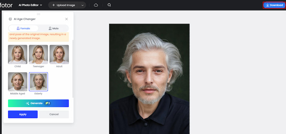Pick the Teenager age thumbnail
This screenshot has height=134, width=286.
(x=38, y=54)
